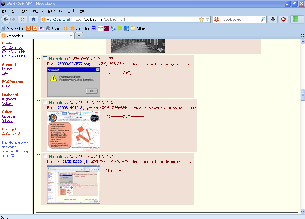This screenshot has width=305, height=219.
Task: Select the checkbox beside post No.157
Action: pos(45,156)
